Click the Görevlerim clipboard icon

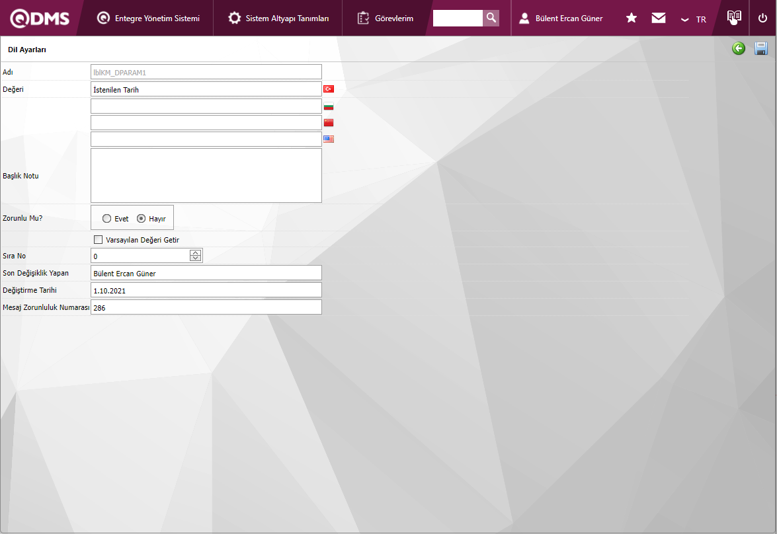pyautogui.click(x=363, y=18)
